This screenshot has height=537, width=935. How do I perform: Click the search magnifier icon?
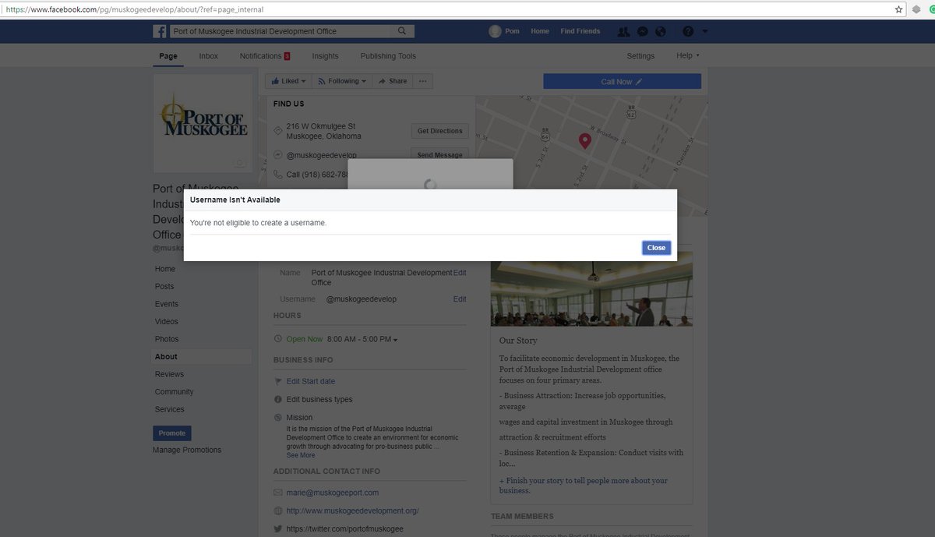click(402, 31)
